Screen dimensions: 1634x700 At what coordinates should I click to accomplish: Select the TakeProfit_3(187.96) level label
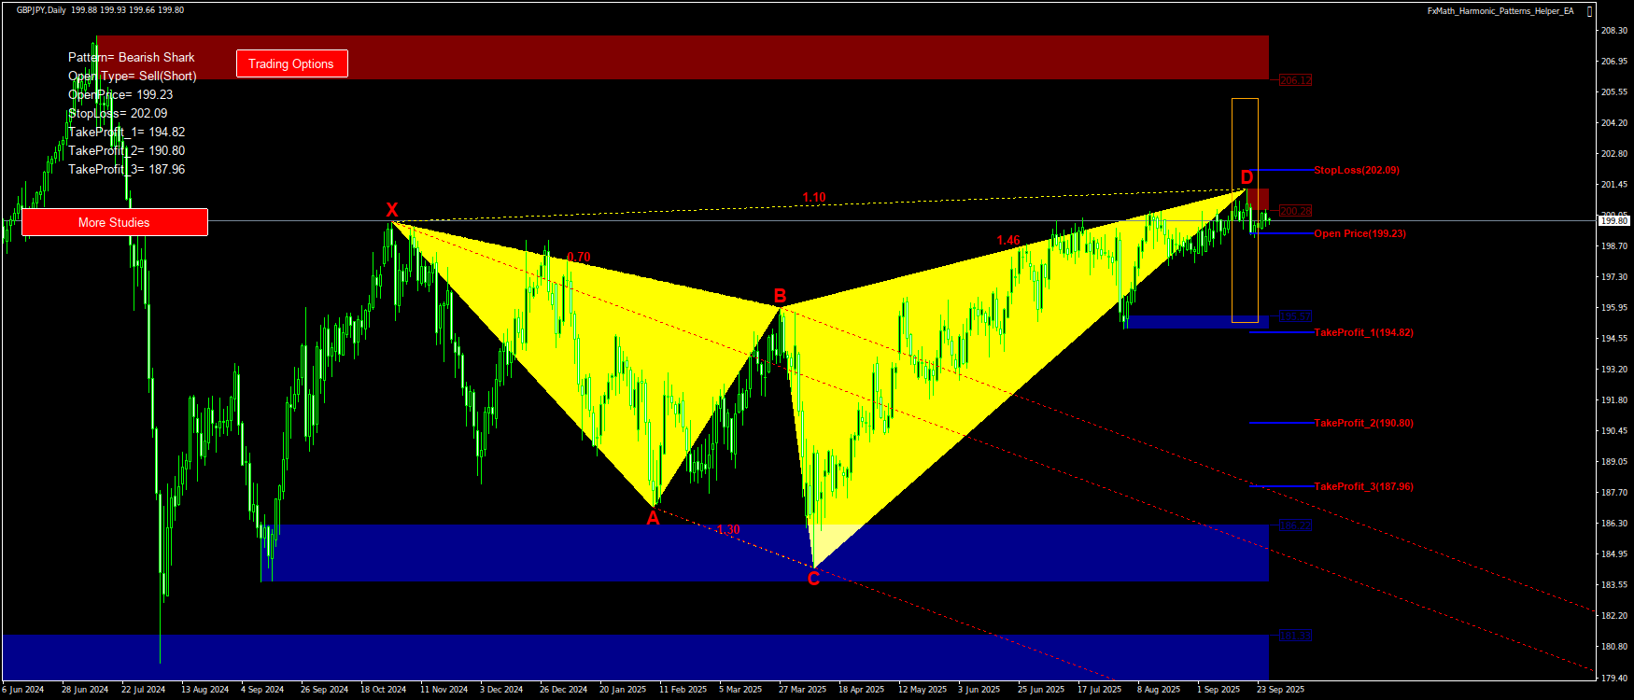pyautogui.click(x=1363, y=486)
